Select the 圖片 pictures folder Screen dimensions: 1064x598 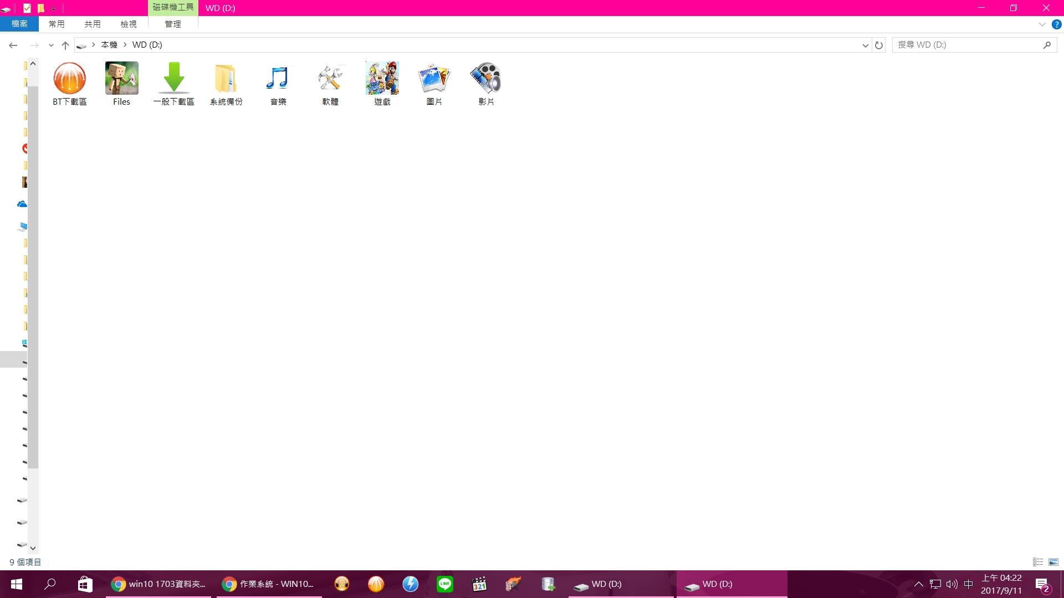coord(434,84)
